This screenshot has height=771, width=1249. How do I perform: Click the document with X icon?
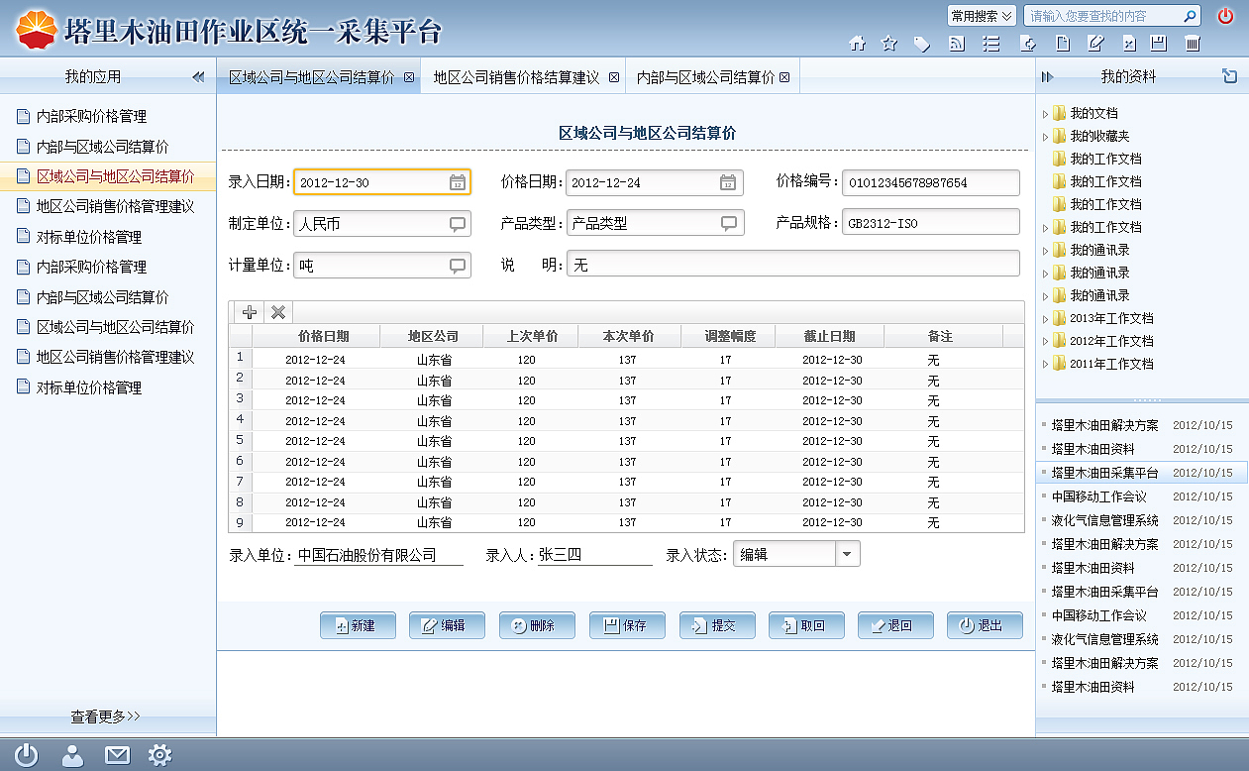[x=1129, y=44]
